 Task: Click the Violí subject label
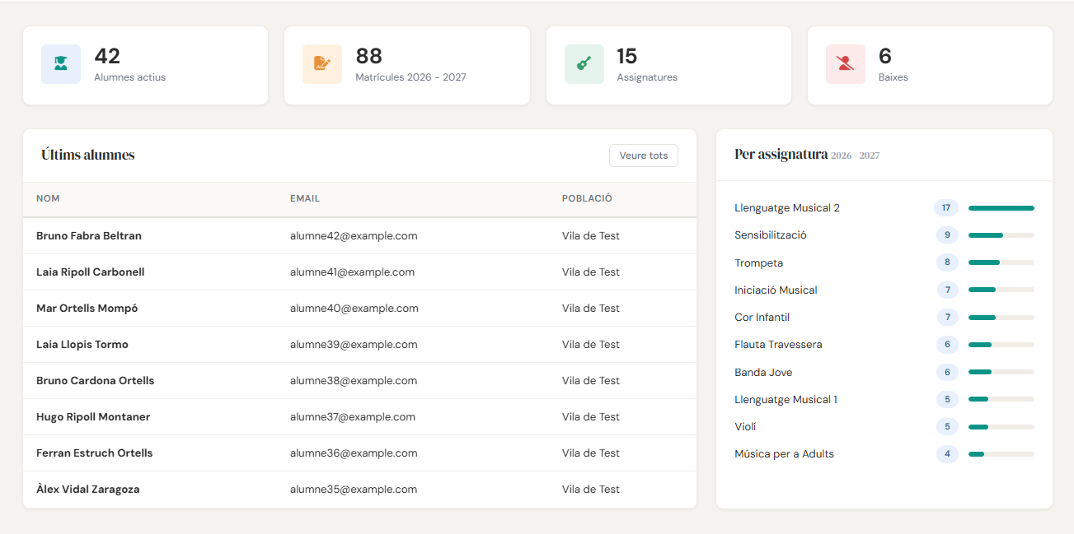pyautogui.click(x=745, y=427)
